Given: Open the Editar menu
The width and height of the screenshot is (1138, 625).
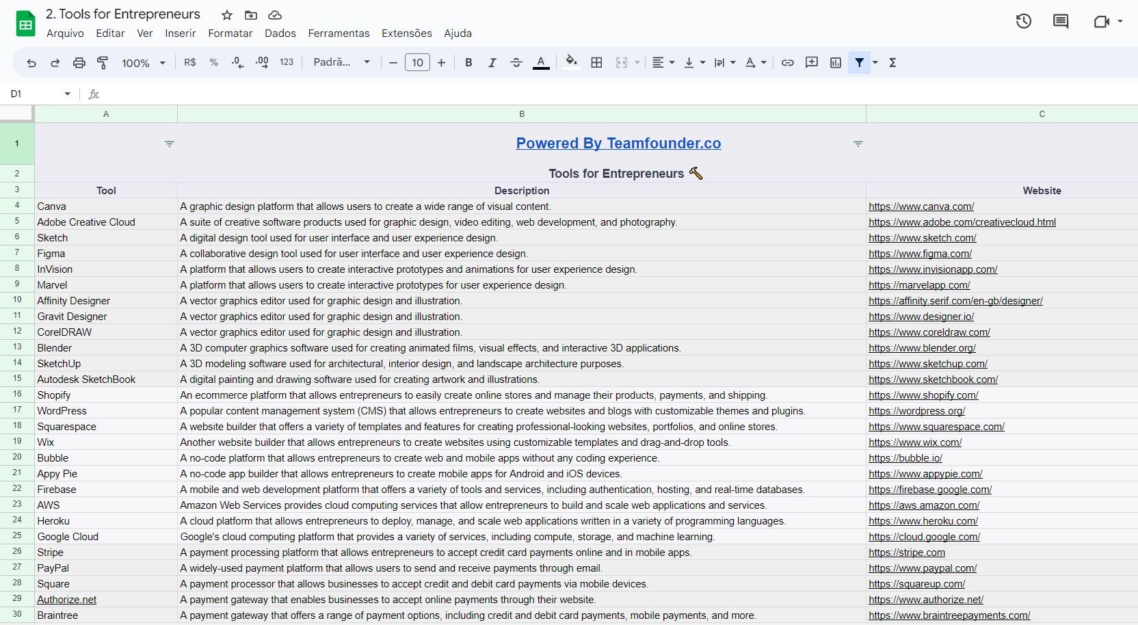Looking at the screenshot, I should pos(110,34).
